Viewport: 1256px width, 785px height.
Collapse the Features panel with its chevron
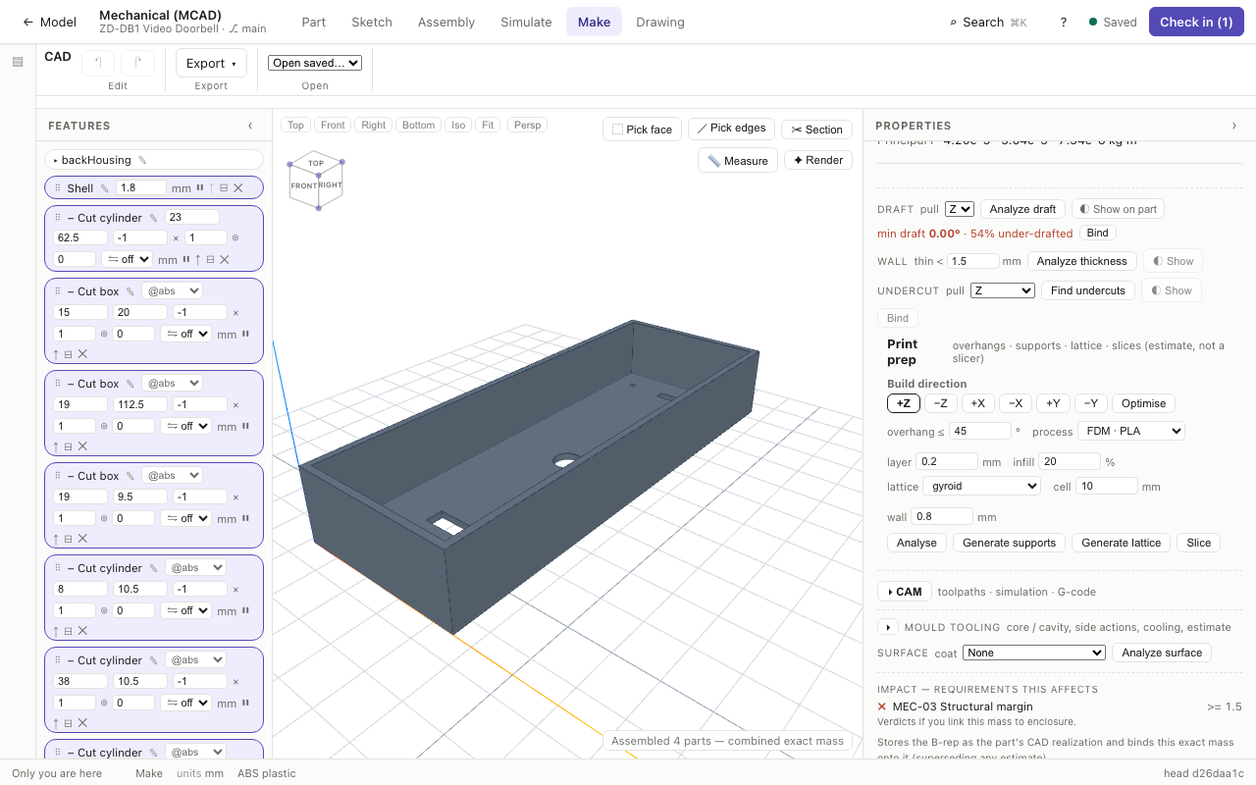coord(250,126)
